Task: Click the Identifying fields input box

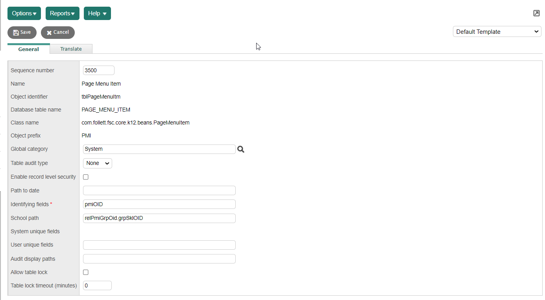Action: (159, 204)
